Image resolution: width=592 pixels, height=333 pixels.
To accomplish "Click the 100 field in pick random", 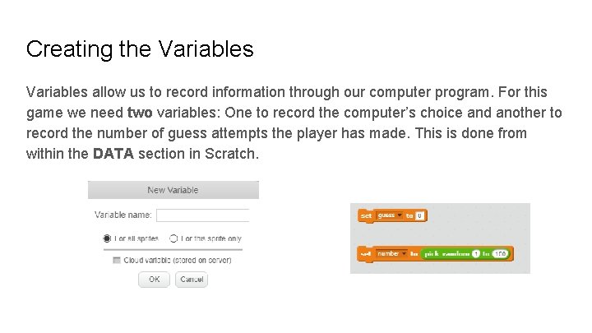I will 499,254.
